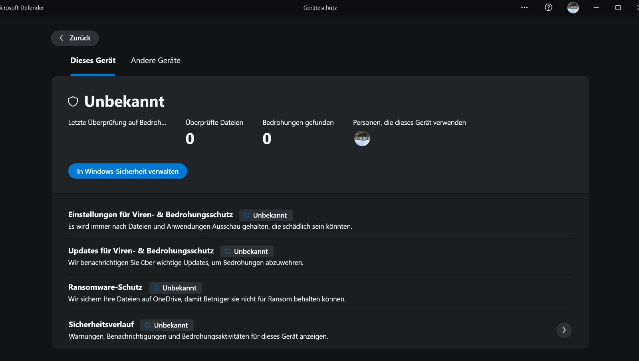The image size is (639, 361).
Task: Click the Warnungen, Benachrichtigungen description text
Action: click(x=198, y=336)
